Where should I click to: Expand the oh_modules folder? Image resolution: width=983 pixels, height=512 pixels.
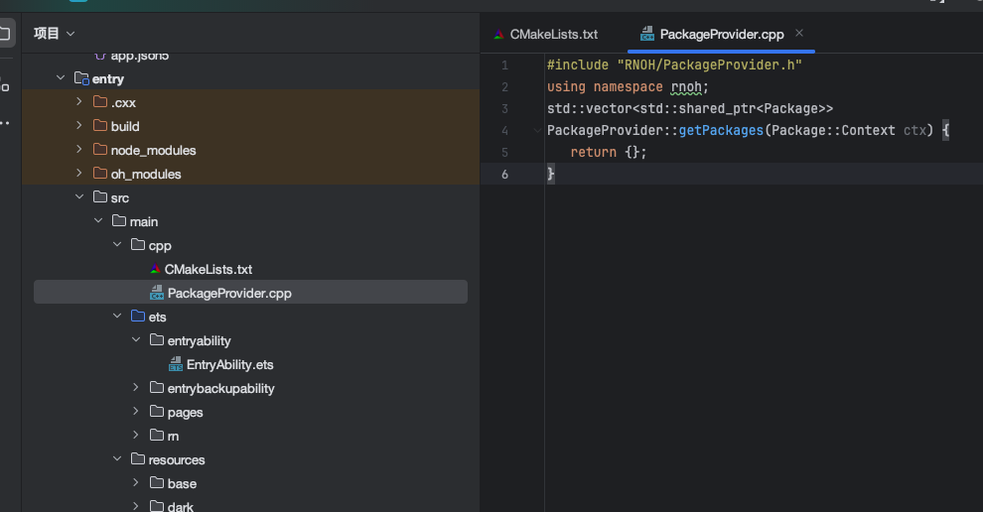click(x=79, y=173)
